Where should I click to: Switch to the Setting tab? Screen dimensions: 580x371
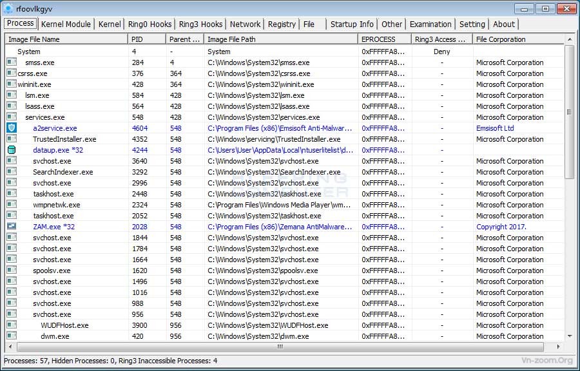472,24
